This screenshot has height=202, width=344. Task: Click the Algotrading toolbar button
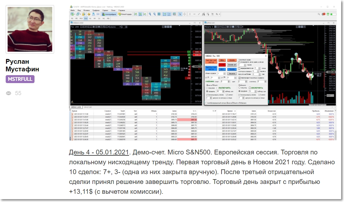click(109, 14)
